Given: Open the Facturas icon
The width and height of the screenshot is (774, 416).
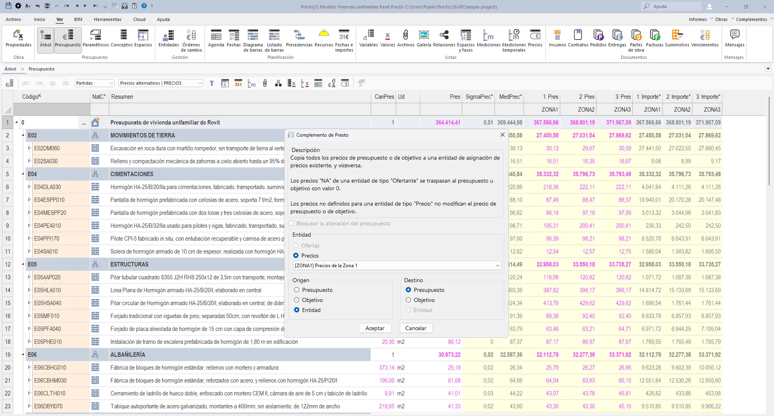Looking at the screenshot, I should click(x=655, y=39).
